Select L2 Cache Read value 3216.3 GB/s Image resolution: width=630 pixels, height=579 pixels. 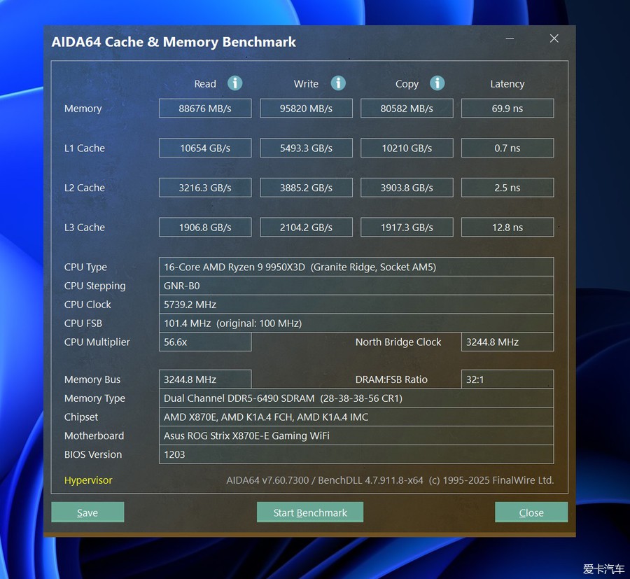tap(205, 188)
